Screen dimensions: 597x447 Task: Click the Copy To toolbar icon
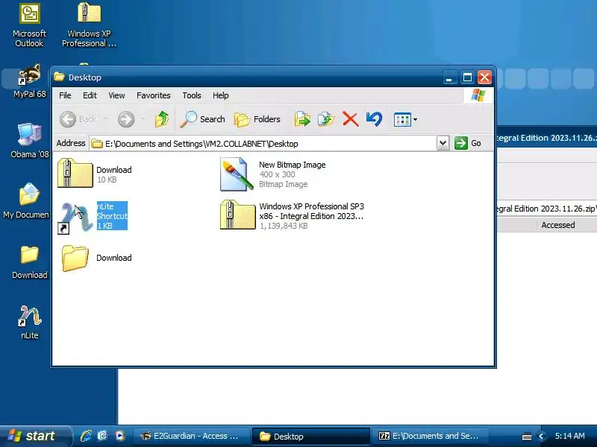[x=326, y=119]
